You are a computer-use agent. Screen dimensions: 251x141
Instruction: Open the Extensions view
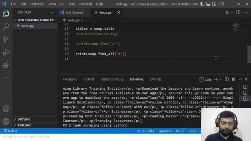[6, 65]
